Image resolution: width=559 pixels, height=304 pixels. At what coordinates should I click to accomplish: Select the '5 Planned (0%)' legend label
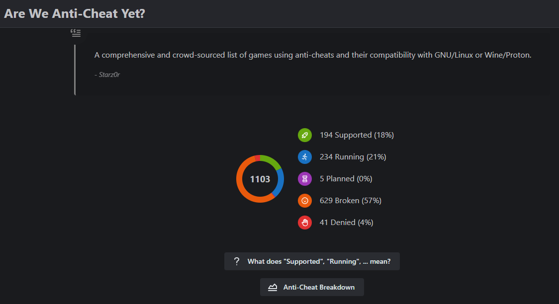pos(346,179)
